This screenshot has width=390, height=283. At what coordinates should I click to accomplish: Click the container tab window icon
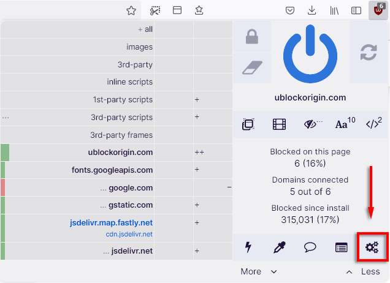(x=177, y=10)
